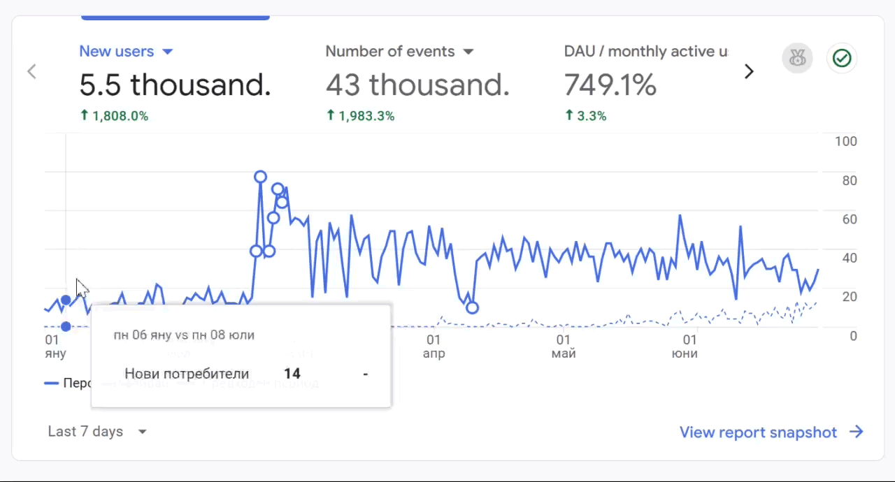Switch to DAU / monthly active users tab
The image size is (895, 482).
point(645,52)
